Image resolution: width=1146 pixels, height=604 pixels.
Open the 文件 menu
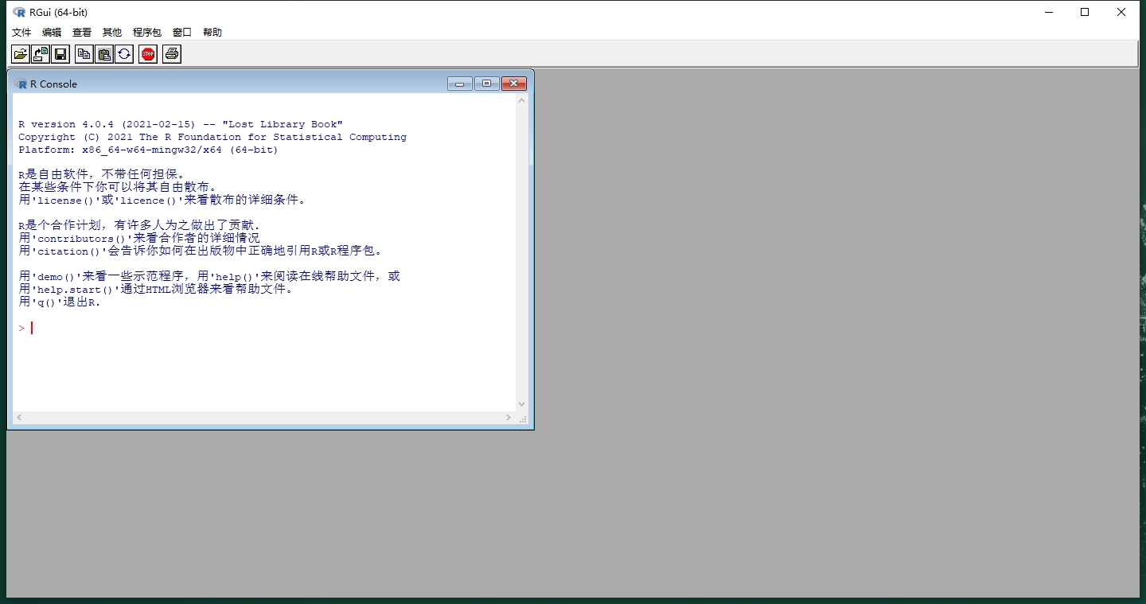click(21, 32)
